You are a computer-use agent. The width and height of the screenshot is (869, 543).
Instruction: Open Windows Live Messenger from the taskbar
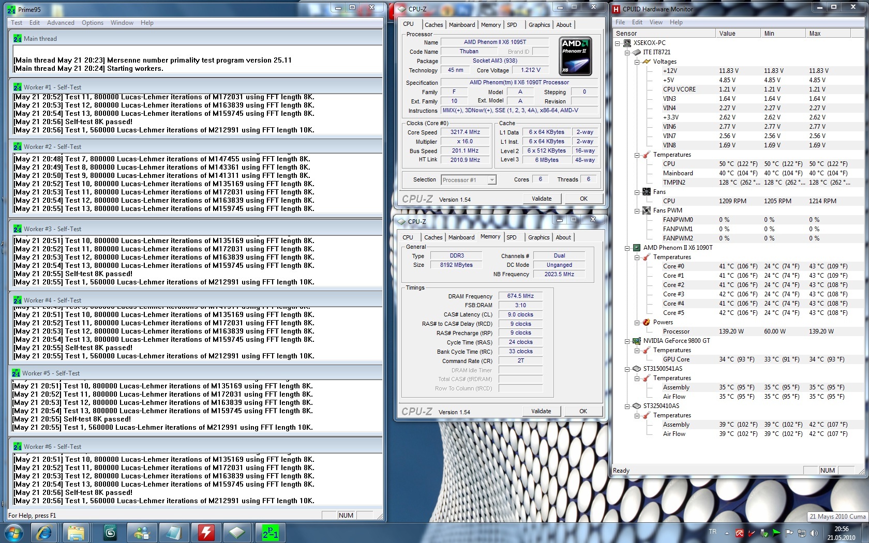tap(142, 533)
